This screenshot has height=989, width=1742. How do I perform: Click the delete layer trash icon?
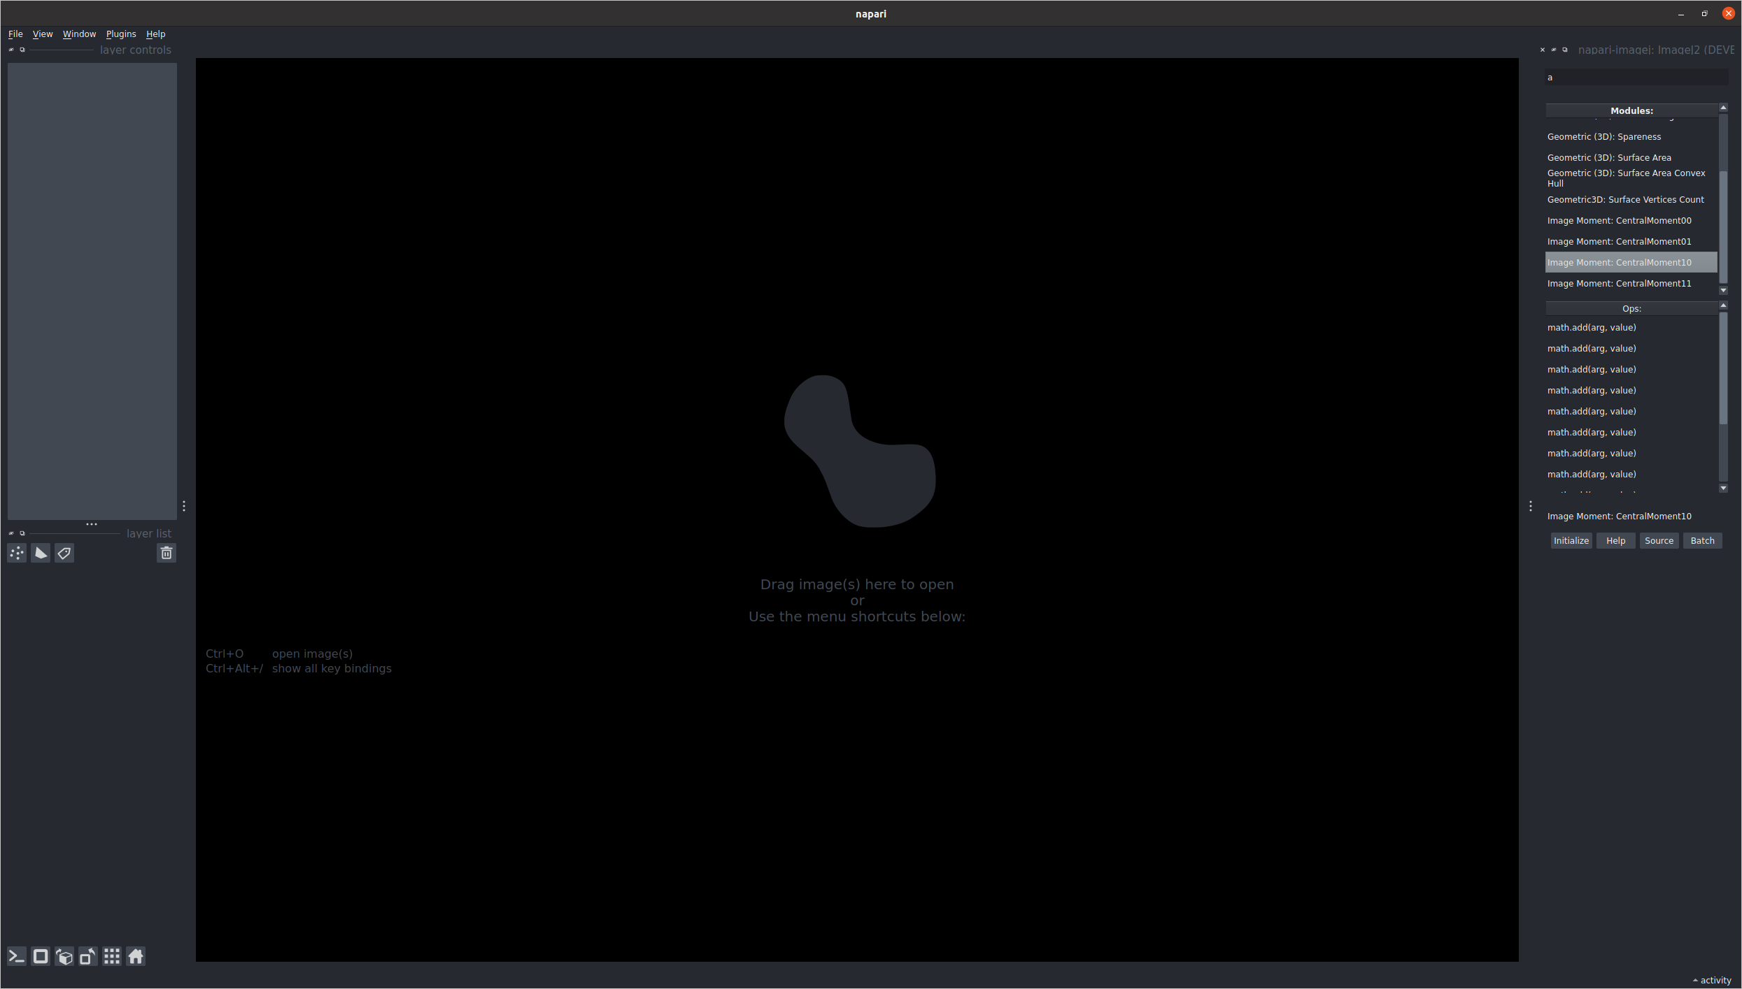(166, 552)
